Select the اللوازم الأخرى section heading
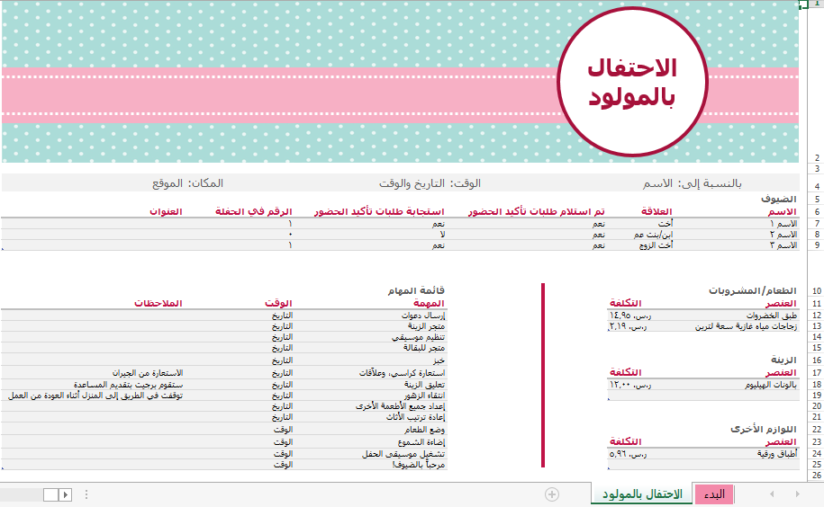The image size is (824, 507). [x=763, y=429]
